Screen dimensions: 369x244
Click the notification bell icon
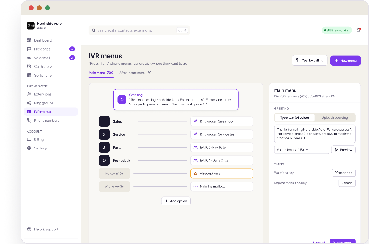click(x=358, y=30)
